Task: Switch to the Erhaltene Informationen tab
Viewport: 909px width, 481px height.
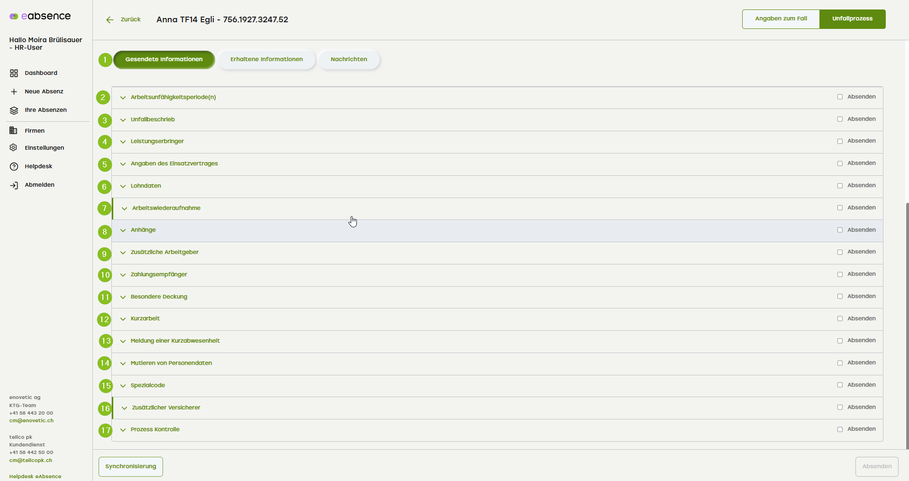Action: coord(266,60)
